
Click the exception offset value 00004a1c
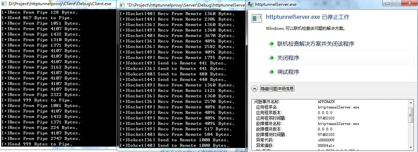326,145
